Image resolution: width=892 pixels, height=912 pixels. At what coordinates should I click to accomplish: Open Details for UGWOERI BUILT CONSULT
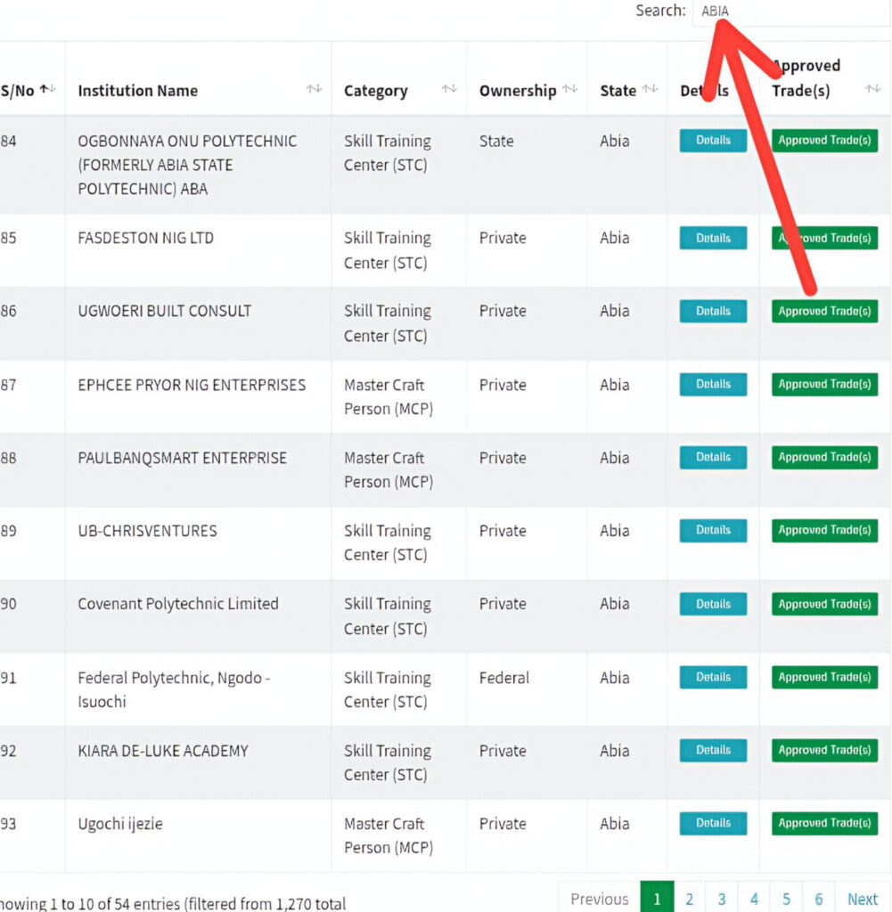[x=713, y=311]
